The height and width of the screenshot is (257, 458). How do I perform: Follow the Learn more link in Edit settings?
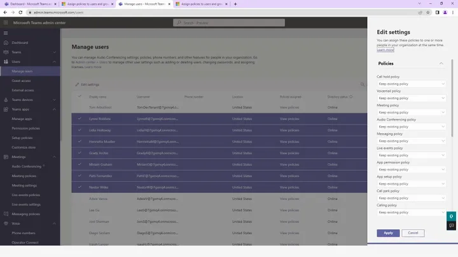(x=385, y=50)
